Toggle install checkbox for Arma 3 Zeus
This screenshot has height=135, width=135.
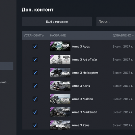[35, 125]
